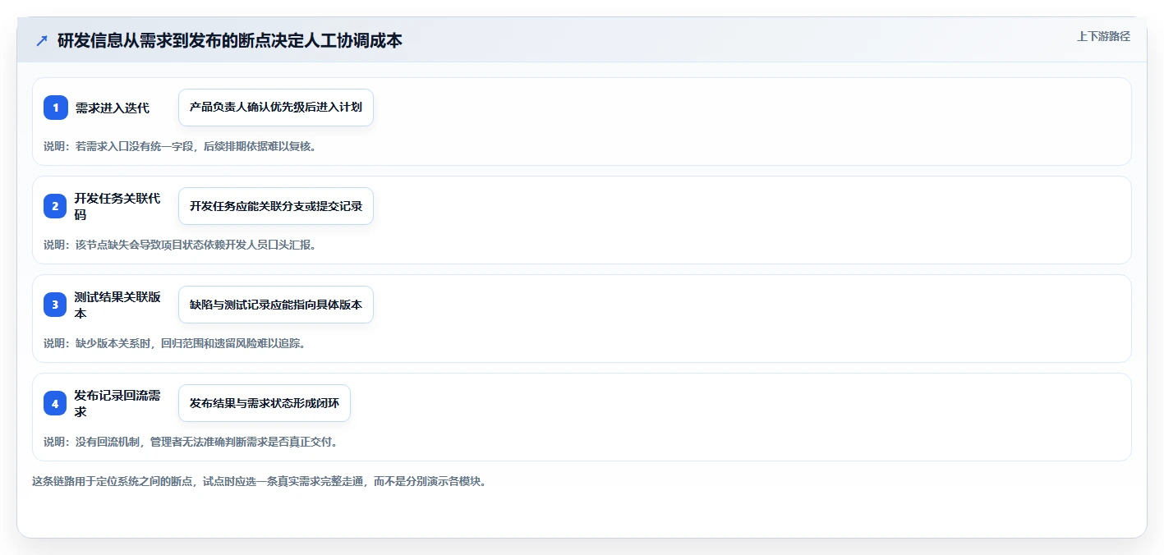Click the 产品负责人确认优先级后进入计划 chip
This screenshot has width=1164, height=555.
(x=276, y=108)
